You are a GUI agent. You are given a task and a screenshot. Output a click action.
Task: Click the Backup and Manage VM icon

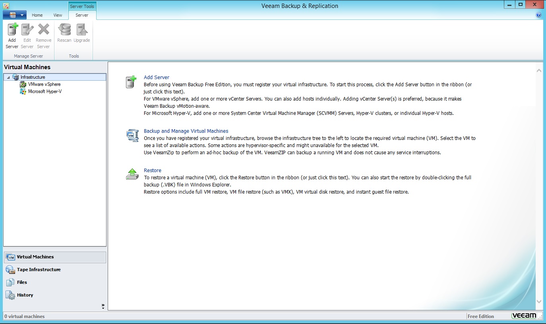(132, 135)
